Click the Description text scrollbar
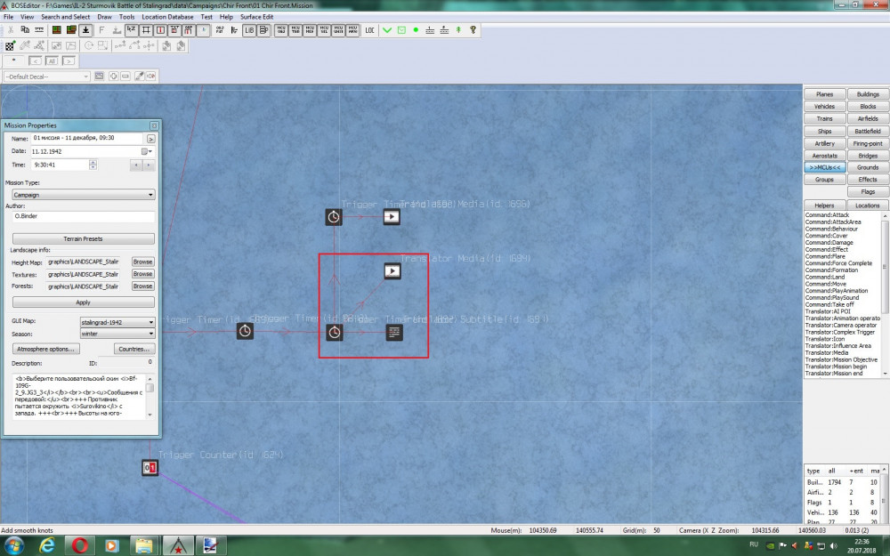Screen dimensions: 890x556 coord(150,396)
